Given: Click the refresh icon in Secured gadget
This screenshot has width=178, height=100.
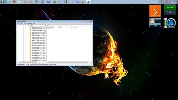Looking at the screenshot, I should tap(173, 12).
